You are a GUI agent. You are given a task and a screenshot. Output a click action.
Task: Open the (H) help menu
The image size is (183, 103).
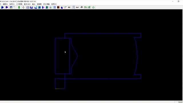tap(54, 4)
